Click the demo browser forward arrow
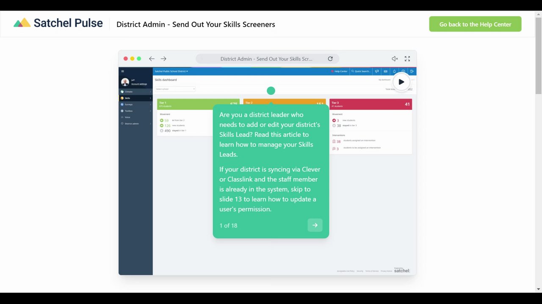The width and height of the screenshot is (542, 304). point(163,59)
